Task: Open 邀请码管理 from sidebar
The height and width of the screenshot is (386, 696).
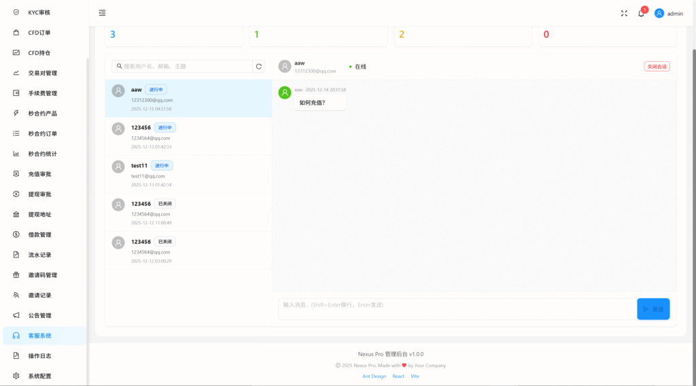Action: 42,275
